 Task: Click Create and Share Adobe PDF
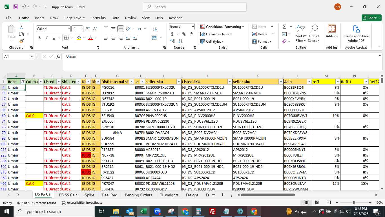pos(356,34)
